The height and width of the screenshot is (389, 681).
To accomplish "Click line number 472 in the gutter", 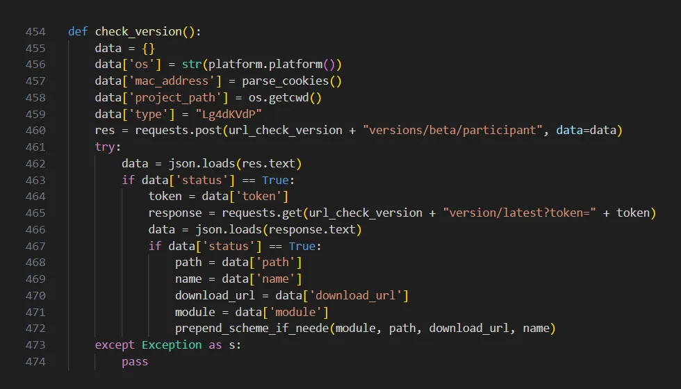I will 35,329.
